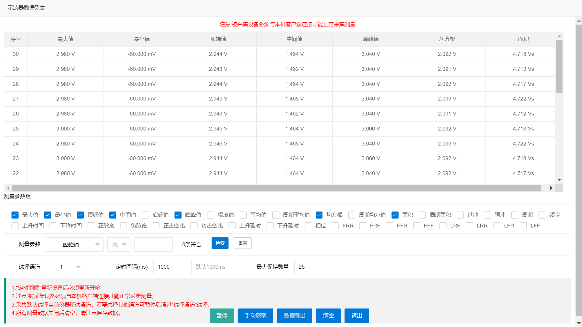The height and width of the screenshot is (327, 582).
Task: Click the table's left scroll arrow
Action: (x=8, y=188)
